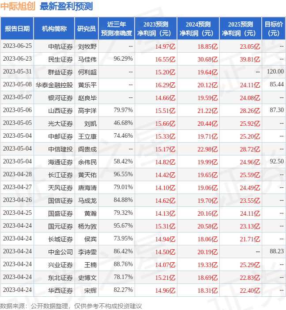This screenshot has width=286, height=310.
Task: Click the 2024预测净利润 column header
Action: point(198,28)
